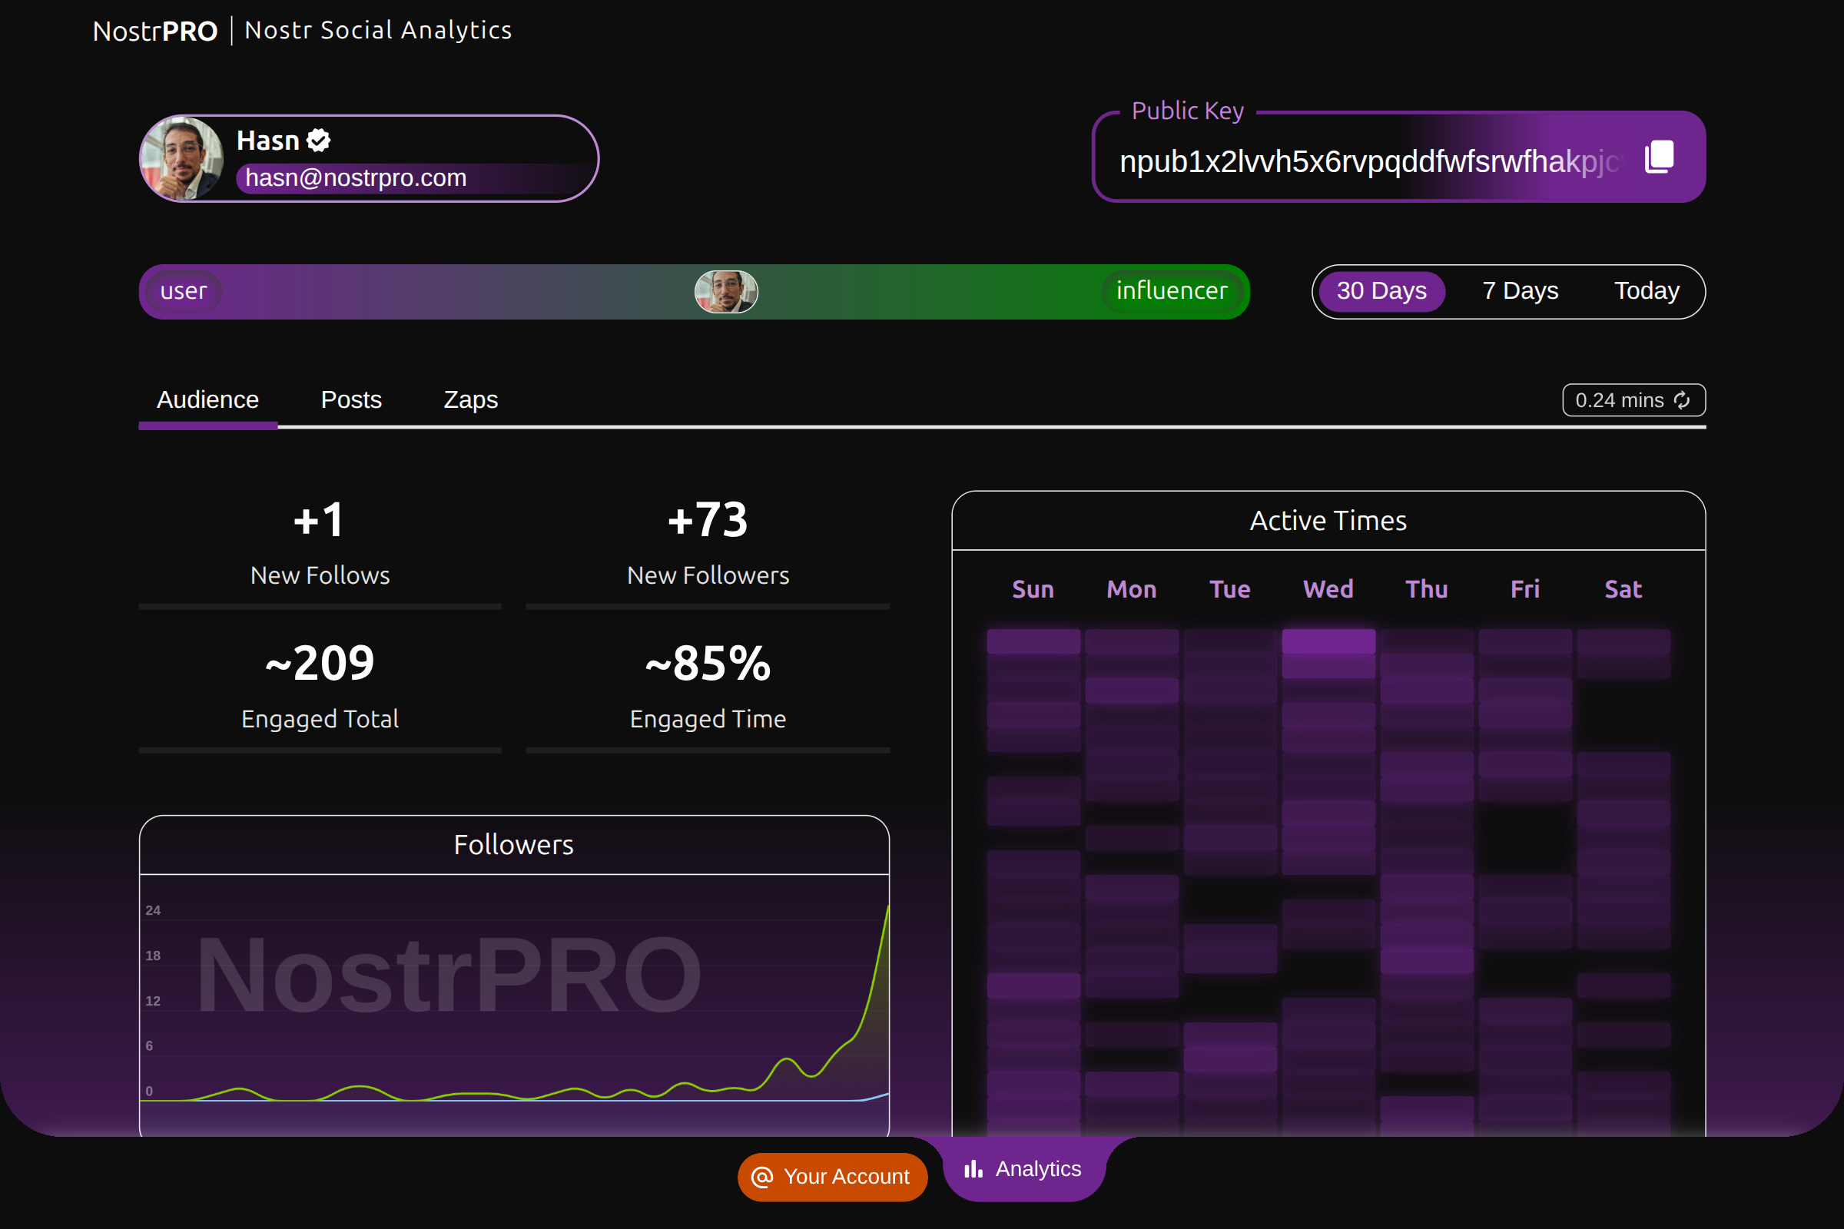Click the Analytics bottom navigation button
1844x1229 pixels.
(x=1023, y=1168)
